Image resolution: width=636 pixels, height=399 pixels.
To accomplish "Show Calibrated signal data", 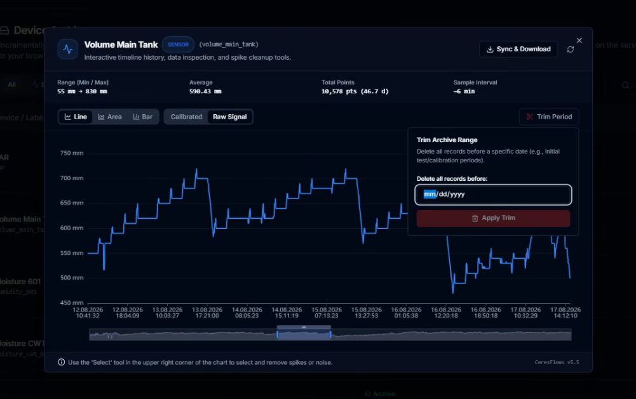I will [x=186, y=117].
